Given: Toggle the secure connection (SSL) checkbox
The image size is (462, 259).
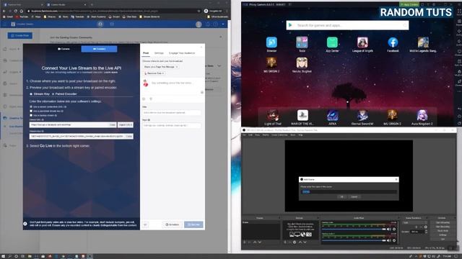Looking at the screenshot, I should (x=31, y=107).
